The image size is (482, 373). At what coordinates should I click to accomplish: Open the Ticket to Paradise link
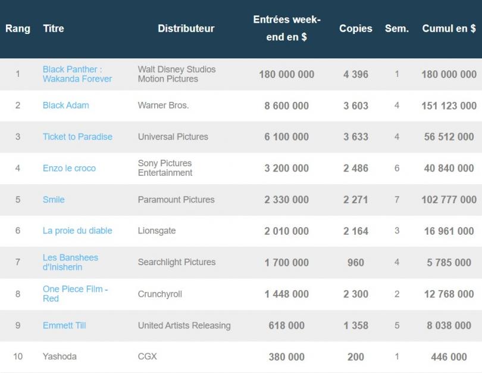tap(77, 136)
